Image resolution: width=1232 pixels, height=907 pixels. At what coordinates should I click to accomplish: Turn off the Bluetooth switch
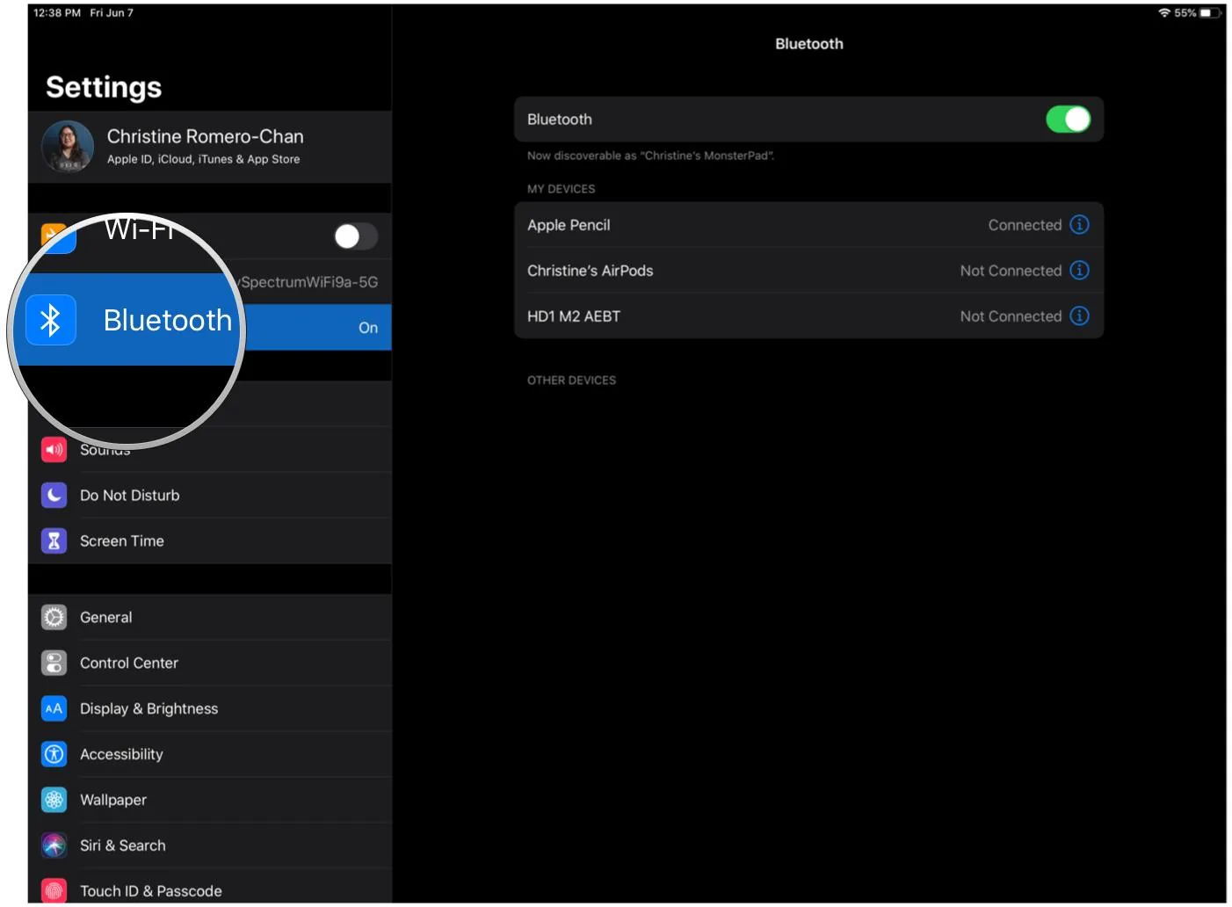[x=1068, y=119]
